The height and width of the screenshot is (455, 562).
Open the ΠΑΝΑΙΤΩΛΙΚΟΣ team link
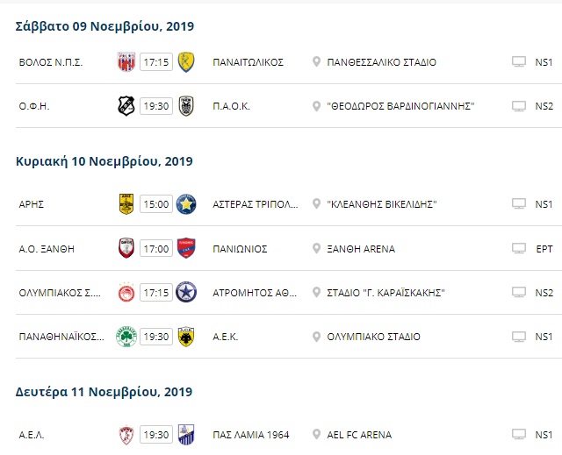(x=248, y=62)
